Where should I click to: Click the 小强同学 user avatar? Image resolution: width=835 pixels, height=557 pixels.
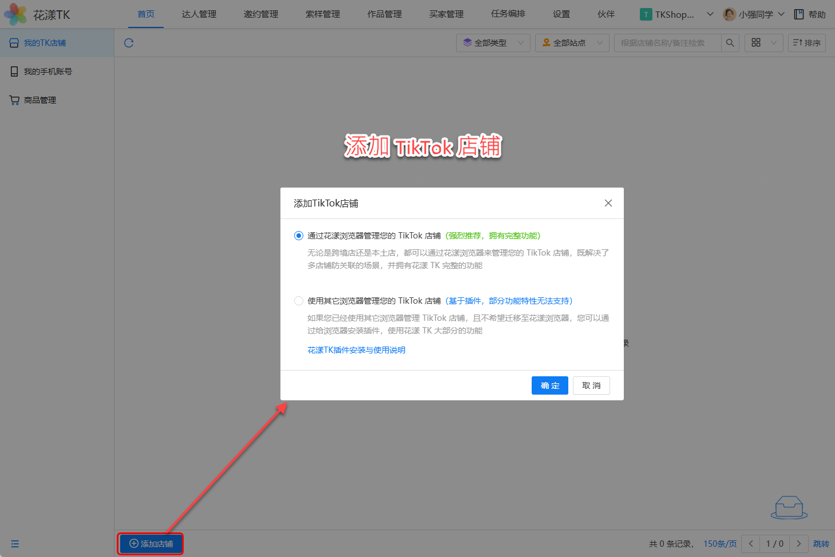coord(729,14)
